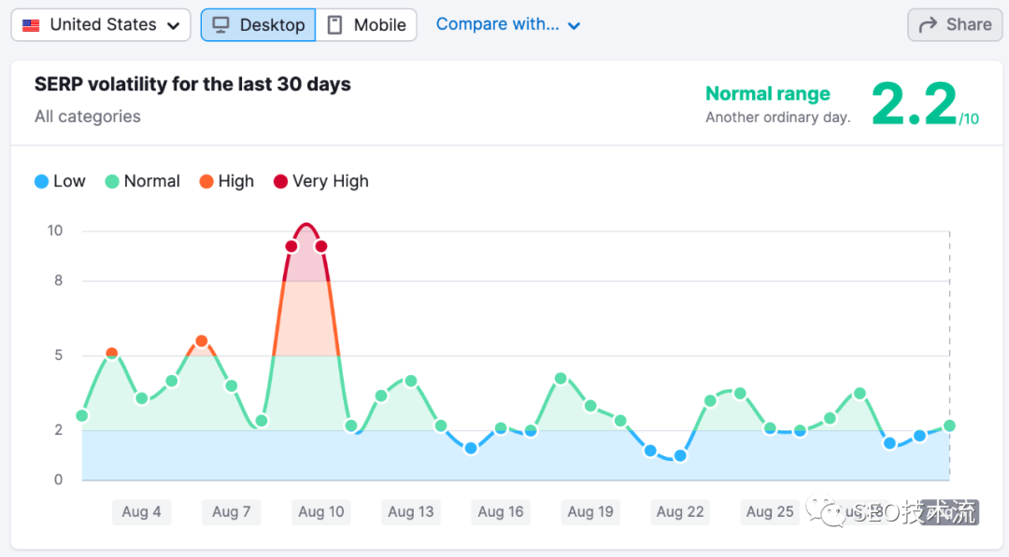The width and height of the screenshot is (1009, 557).
Task: Switch to the Mobile tab
Action: [366, 25]
